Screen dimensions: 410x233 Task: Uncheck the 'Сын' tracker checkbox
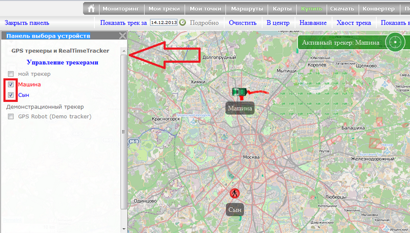(11, 95)
